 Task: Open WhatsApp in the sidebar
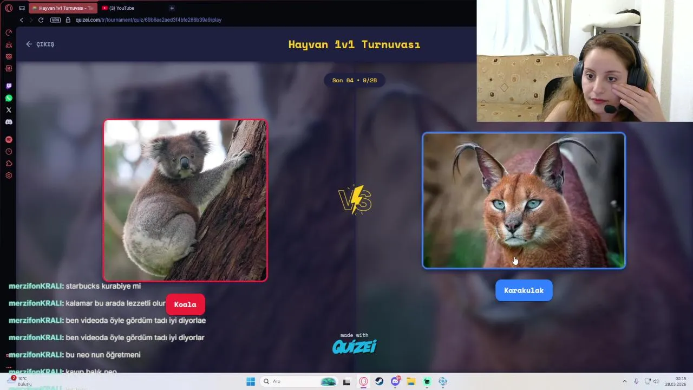point(9,98)
